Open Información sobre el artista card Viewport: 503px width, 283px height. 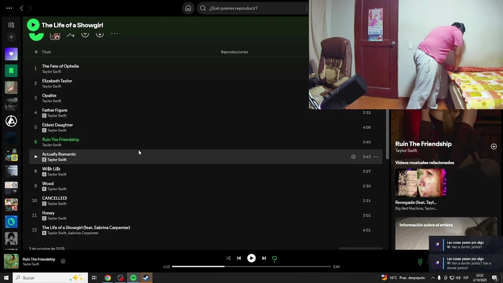(446, 233)
